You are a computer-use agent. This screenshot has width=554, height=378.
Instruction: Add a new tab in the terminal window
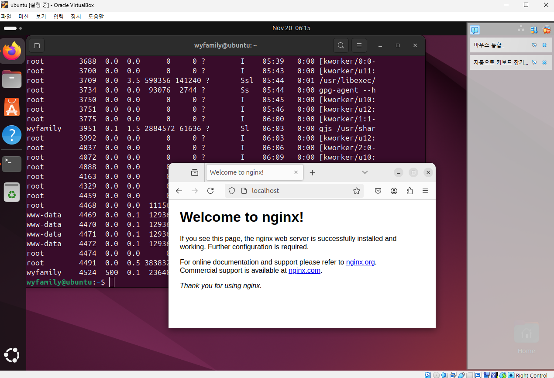click(37, 45)
